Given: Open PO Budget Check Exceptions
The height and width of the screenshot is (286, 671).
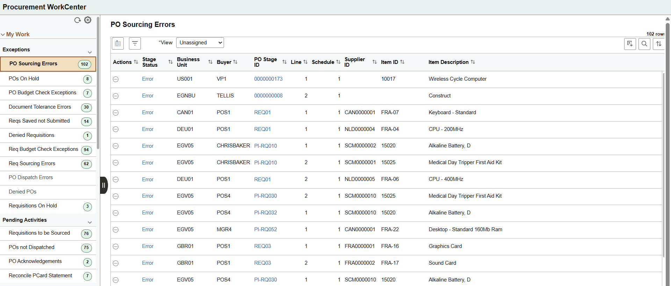Looking at the screenshot, I should click(x=48, y=93).
